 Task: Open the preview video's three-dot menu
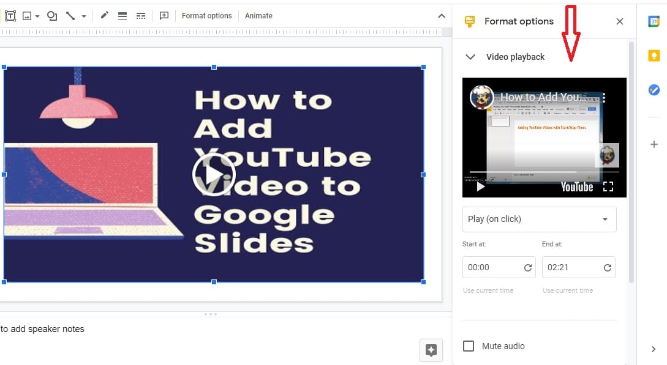(604, 98)
